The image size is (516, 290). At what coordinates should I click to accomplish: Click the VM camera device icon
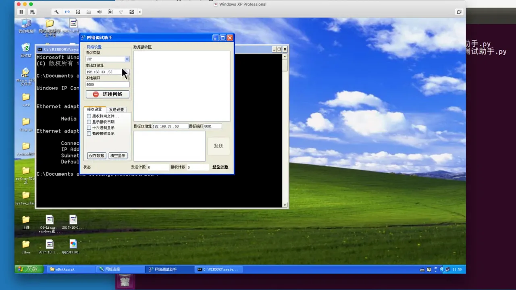tap(110, 12)
